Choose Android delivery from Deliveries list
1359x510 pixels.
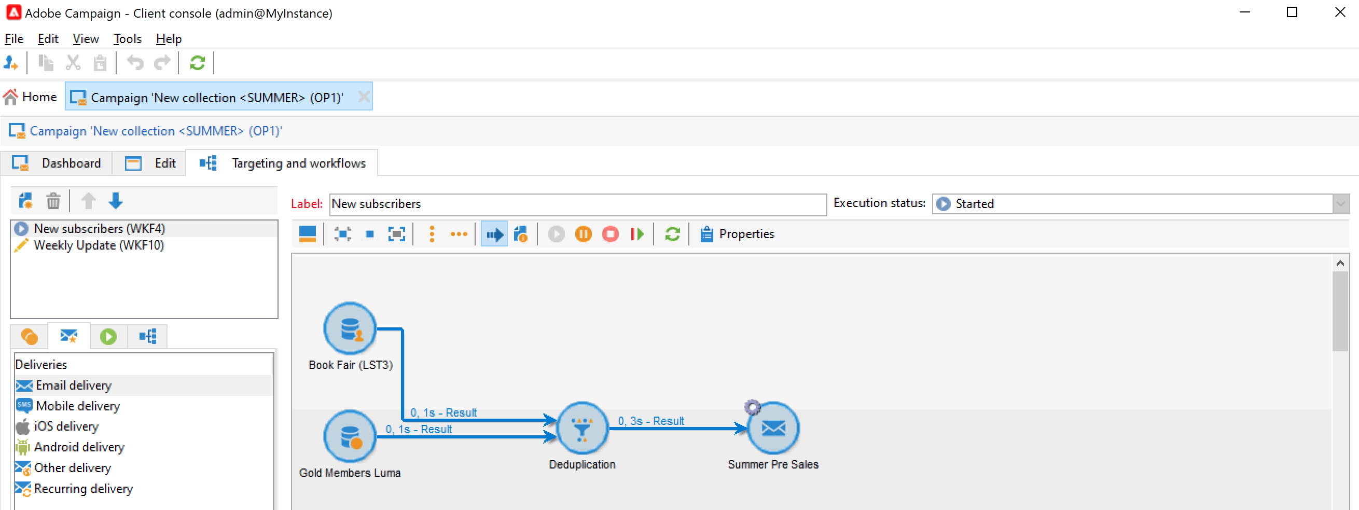(144, 447)
